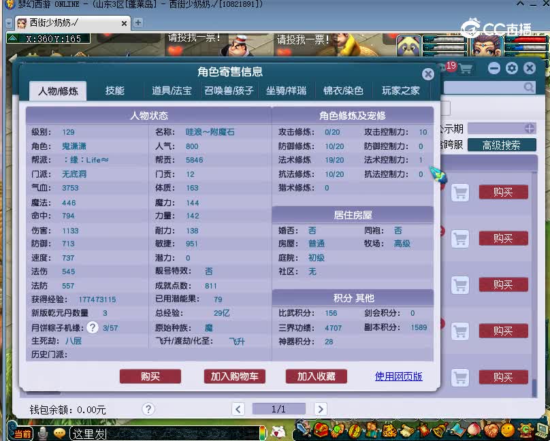Open the scroll quest icon in bottom toolbar
The image size is (550, 441).
tap(407, 430)
